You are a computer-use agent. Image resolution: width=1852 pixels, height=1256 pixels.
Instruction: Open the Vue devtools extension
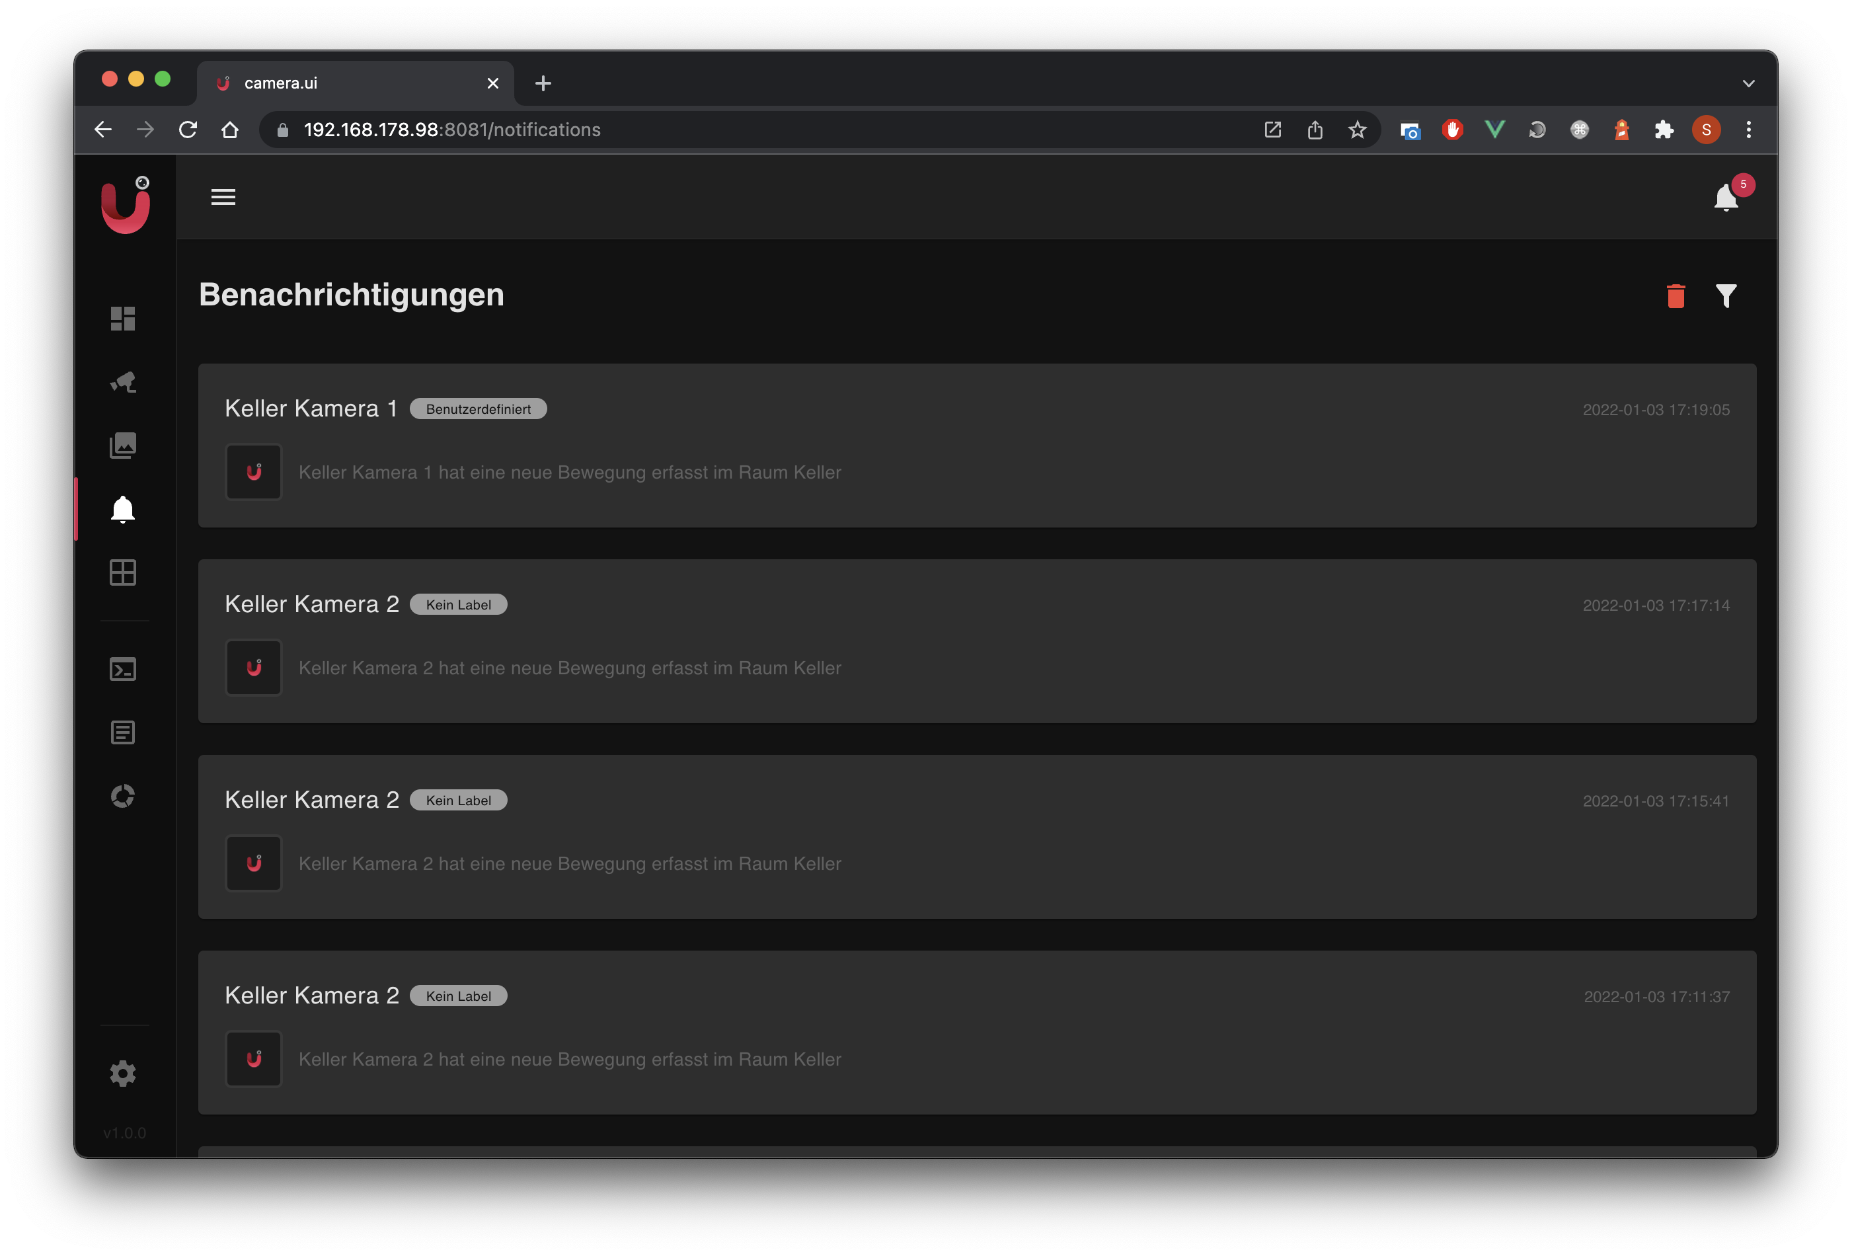[1495, 129]
